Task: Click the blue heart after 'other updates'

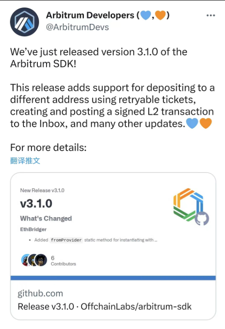Action: click(x=192, y=123)
